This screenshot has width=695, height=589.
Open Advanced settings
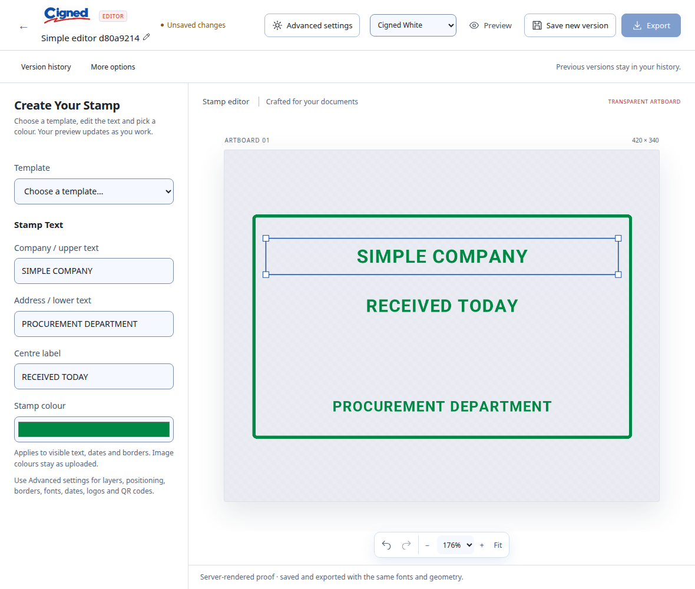[312, 25]
